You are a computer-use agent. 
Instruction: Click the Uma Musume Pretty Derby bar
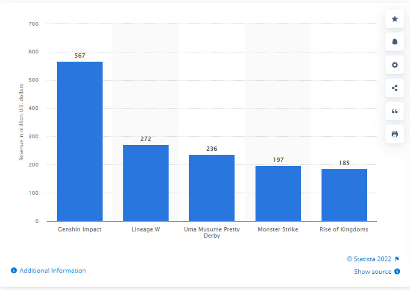[212, 188]
